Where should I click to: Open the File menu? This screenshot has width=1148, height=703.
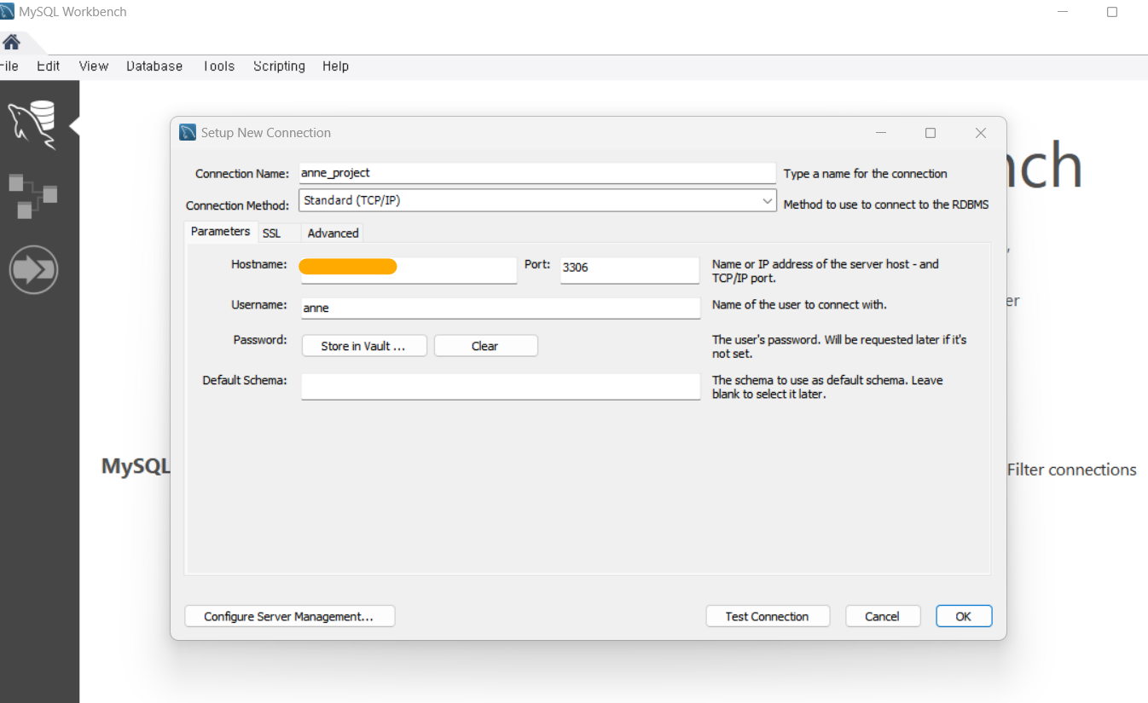pyautogui.click(x=9, y=66)
